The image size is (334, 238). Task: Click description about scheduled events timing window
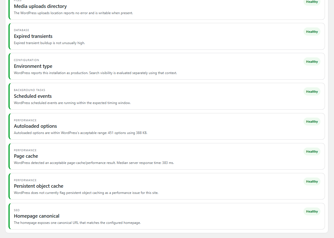72,103
